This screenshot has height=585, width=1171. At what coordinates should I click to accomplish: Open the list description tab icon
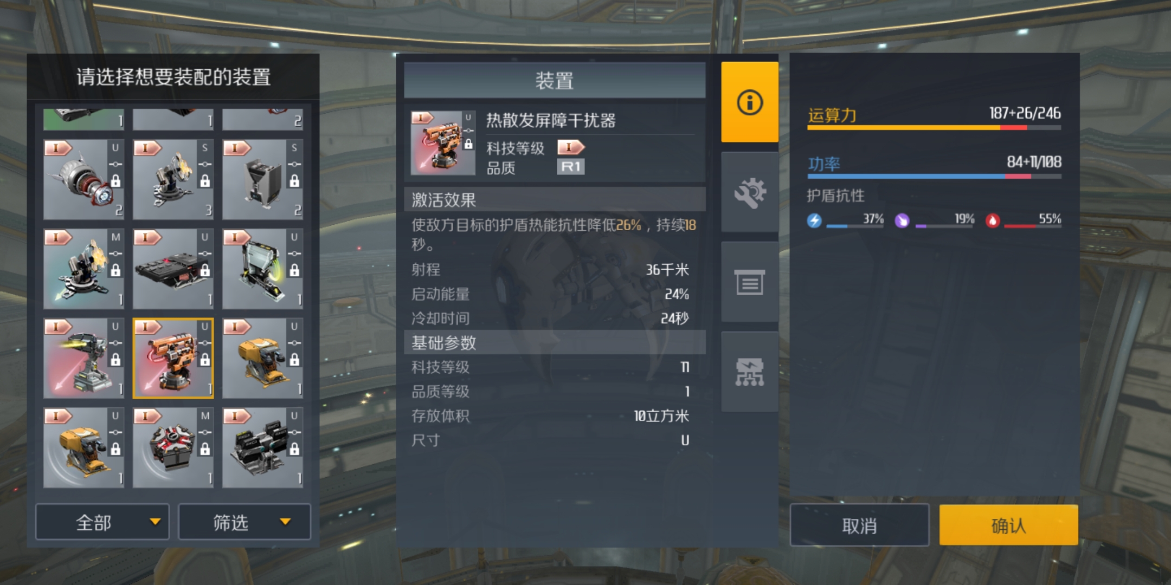pos(750,282)
